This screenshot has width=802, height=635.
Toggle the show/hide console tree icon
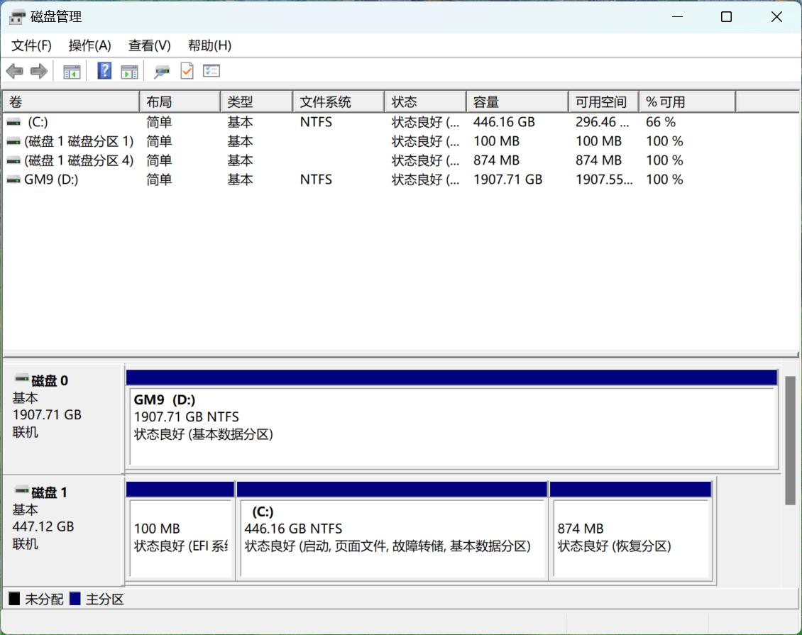click(x=72, y=71)
